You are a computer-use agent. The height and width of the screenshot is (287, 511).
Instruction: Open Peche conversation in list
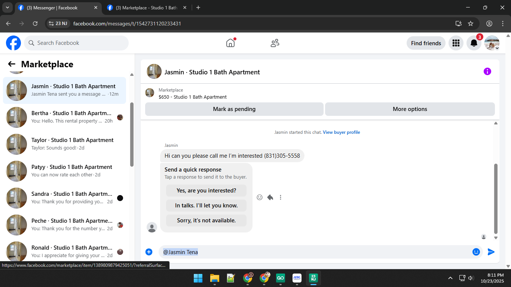[64, 225]
